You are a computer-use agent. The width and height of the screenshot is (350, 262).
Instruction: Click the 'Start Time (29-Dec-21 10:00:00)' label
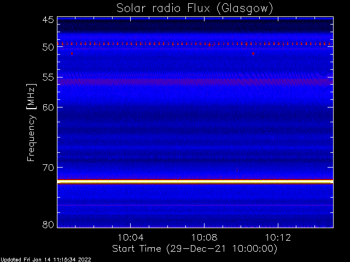pos(195,249)
